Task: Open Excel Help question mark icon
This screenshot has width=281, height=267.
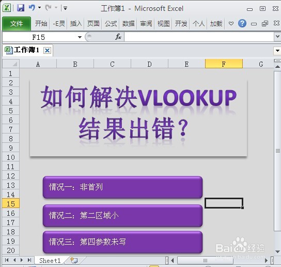Action: click(x=242, y=23)
